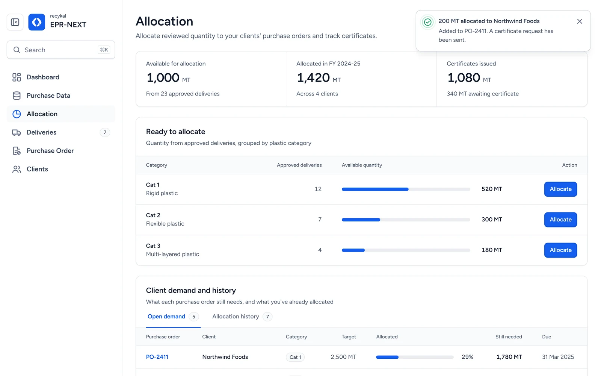Click the "31 Mar 2025" due date

558,357
